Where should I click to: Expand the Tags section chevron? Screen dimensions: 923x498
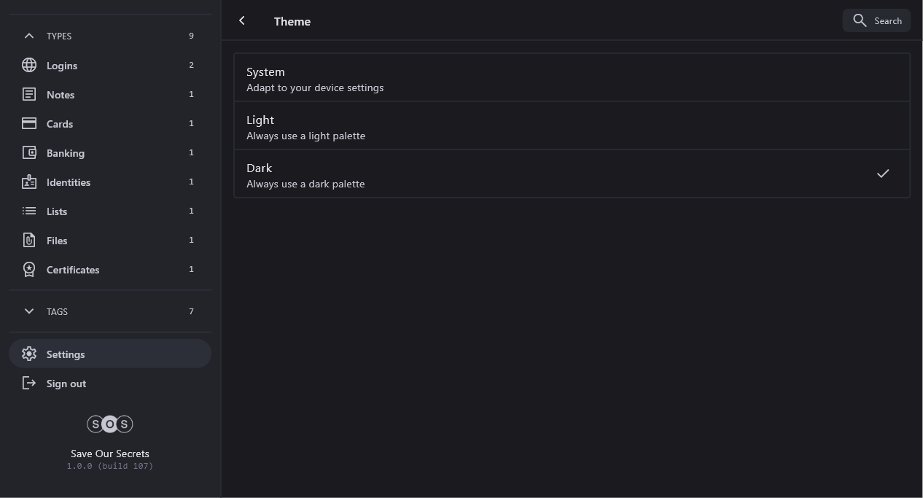coord(29,311)
